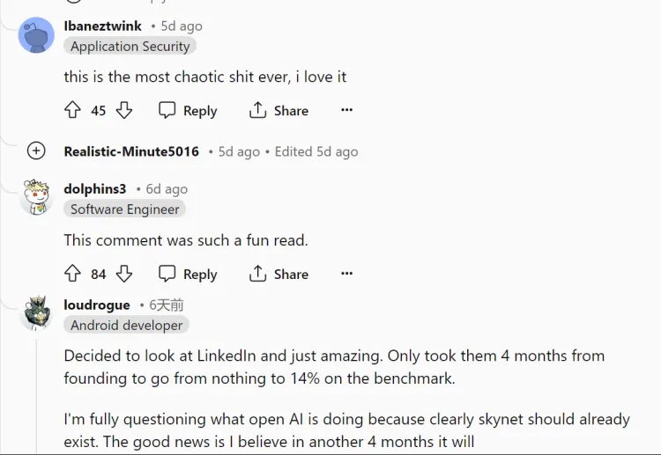Click share icon on dolphins3's comment

(257, 274)
